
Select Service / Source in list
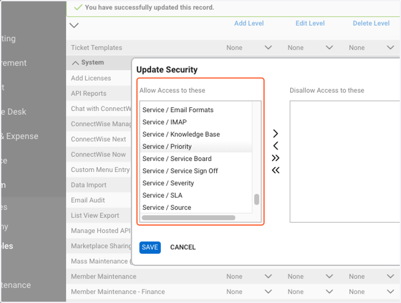[x=196, y=207]
